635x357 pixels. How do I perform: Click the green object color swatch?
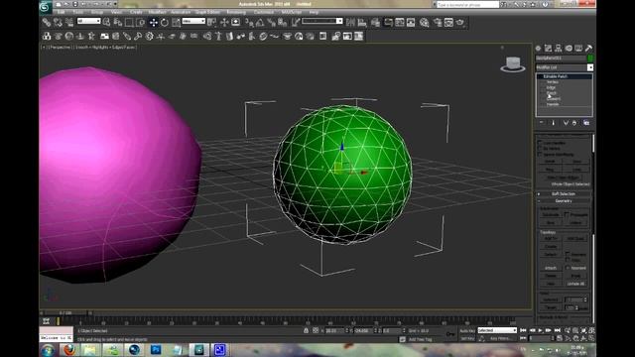click(x=590, y=59)
